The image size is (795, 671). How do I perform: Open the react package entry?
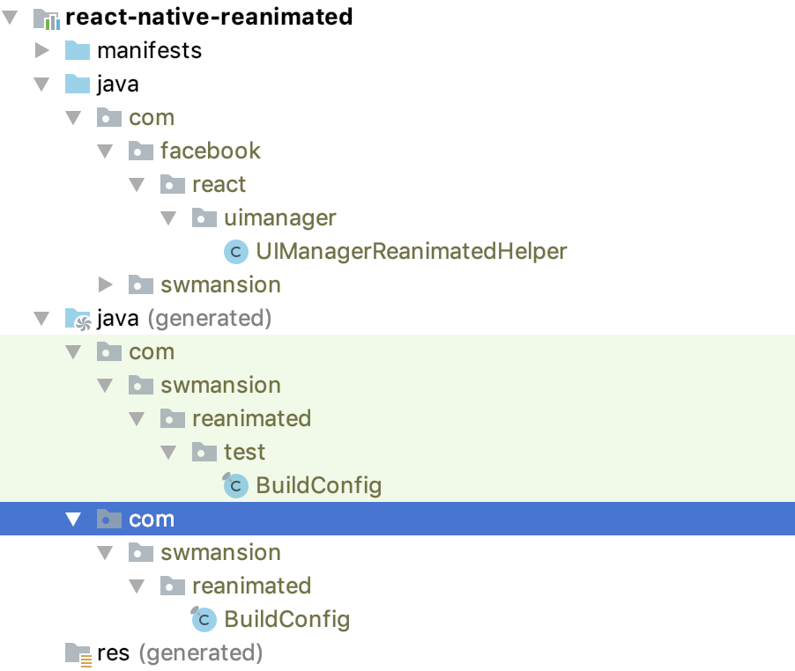coord(219,184)
